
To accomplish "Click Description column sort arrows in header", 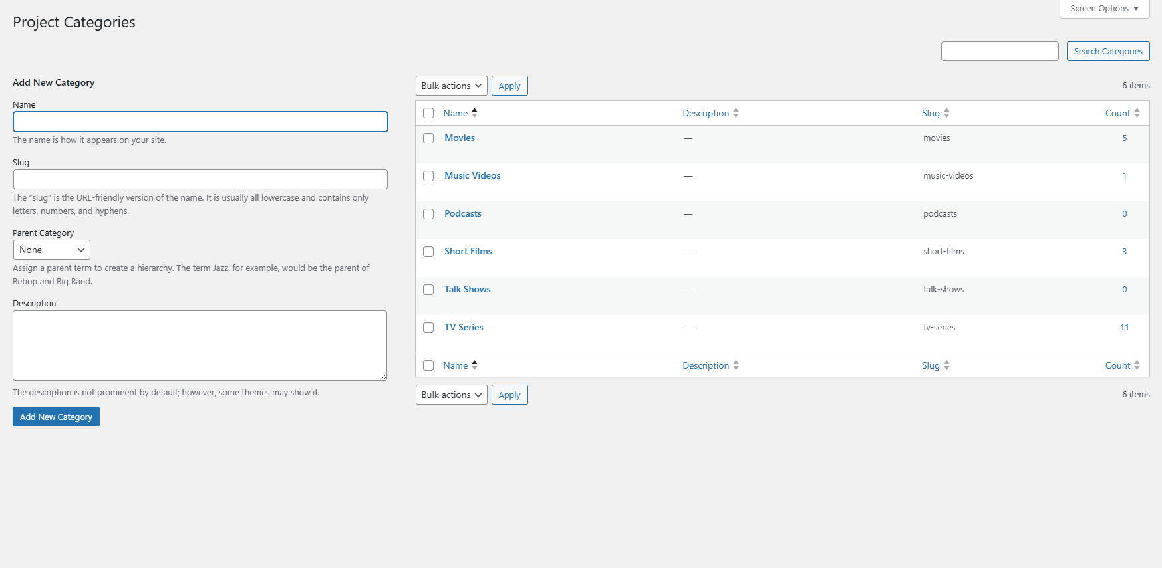I will [736, 113].
